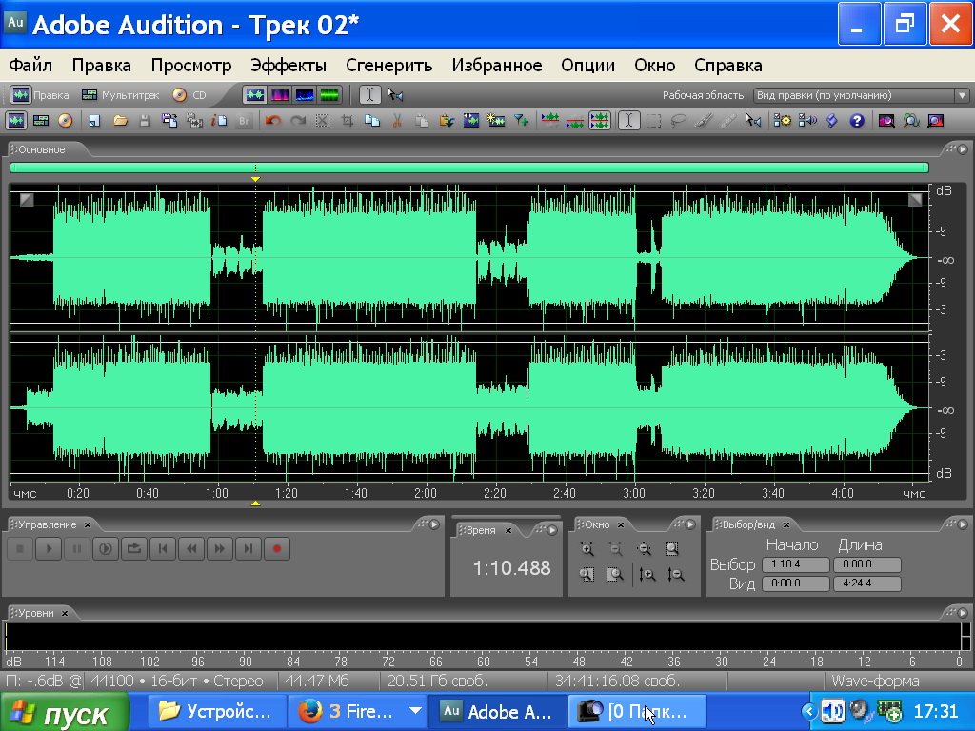Open audio hardware setup speaker icon
The image size is (975, 731).
coord(807,121)
